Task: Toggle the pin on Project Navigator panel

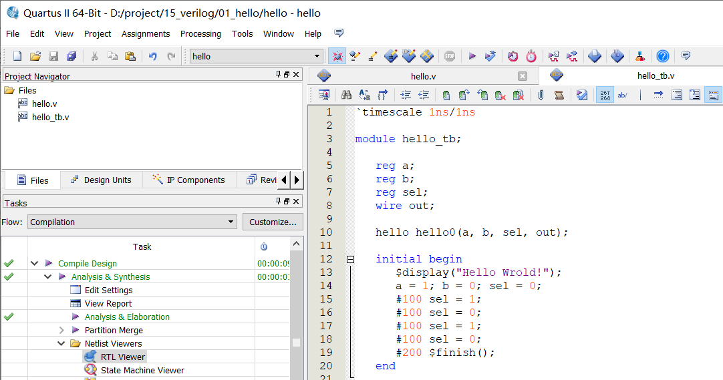Action: coord(278,74)
